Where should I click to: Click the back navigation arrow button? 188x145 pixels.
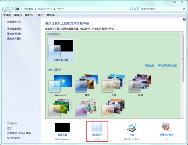click(x=5, y=9)
